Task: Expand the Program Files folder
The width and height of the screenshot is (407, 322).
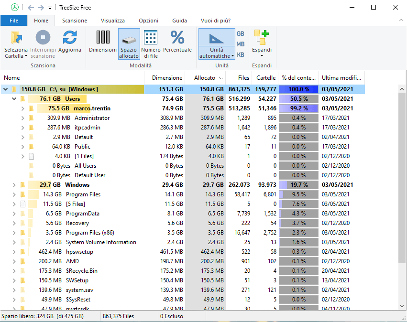Action: (x=14, y=194)
